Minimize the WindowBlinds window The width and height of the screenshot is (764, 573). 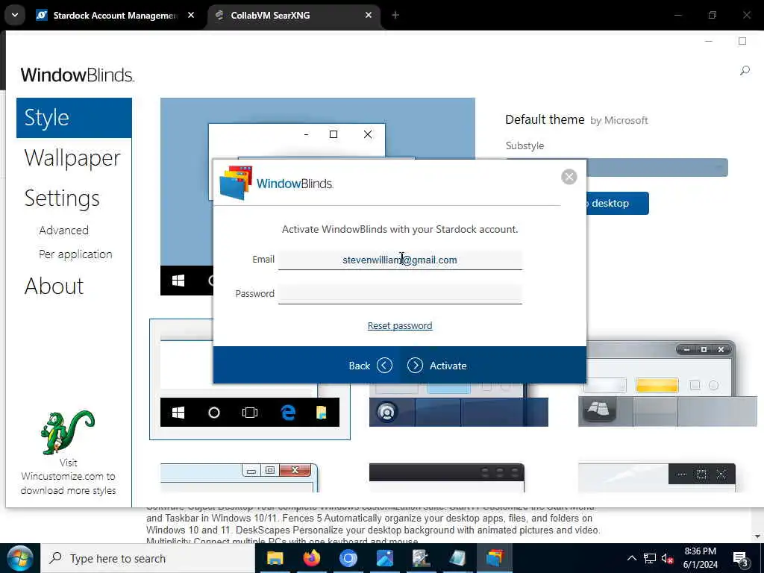coord(709,42)
